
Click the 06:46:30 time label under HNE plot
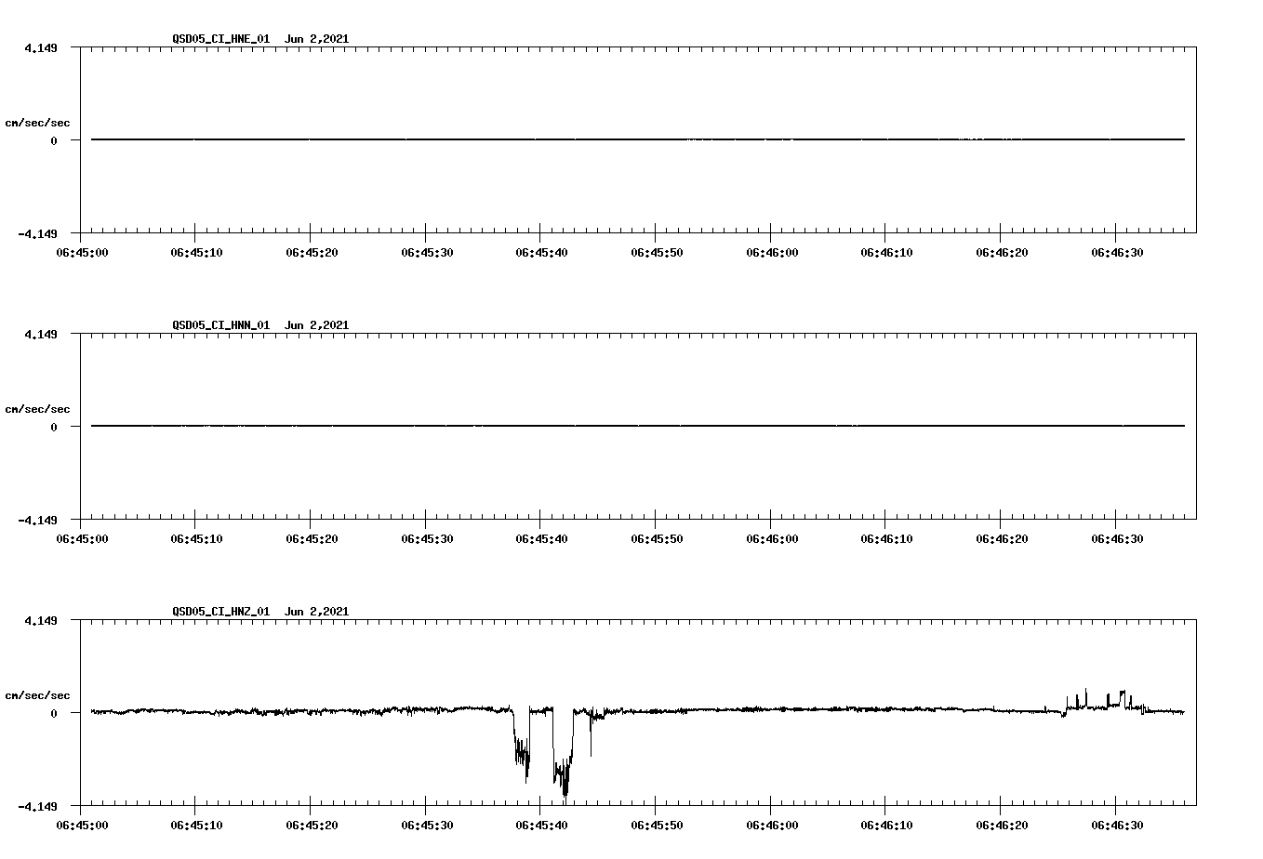(x=1117, y=253)
